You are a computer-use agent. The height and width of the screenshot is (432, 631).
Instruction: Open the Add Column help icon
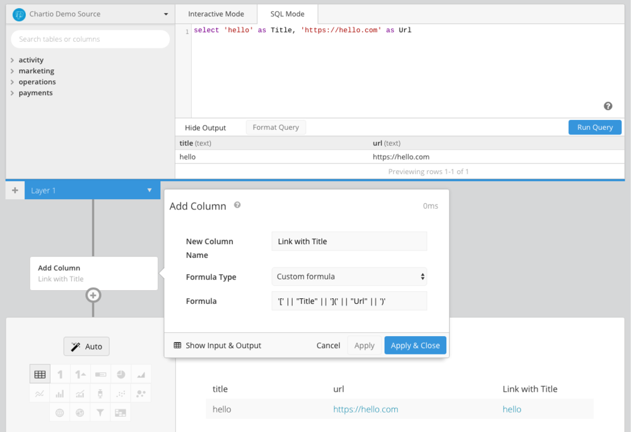point(237,205)
